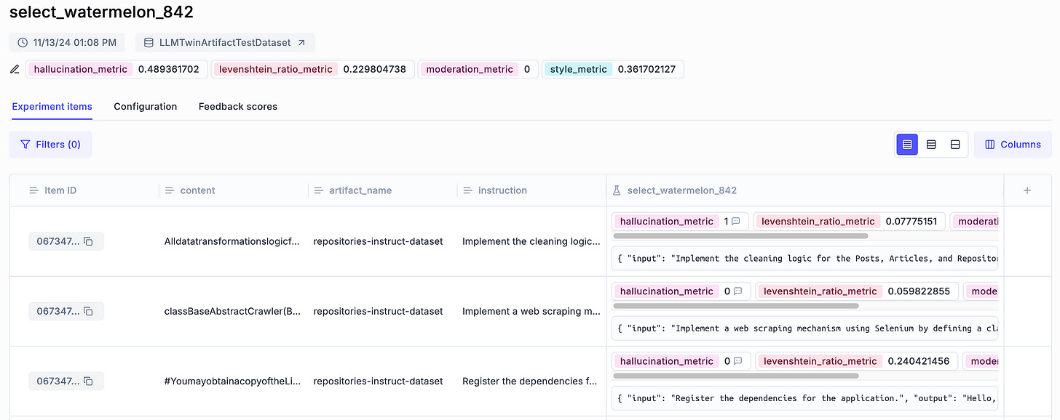Click the classBaseAbstractCrawler(B... content cell
Viewport: 1060px width, 420px height.
click(232, 311)
